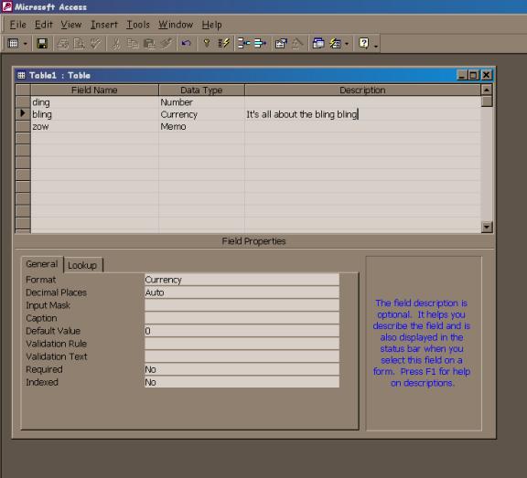Click the Database Window icon
The height and width of the screenshot is (478, 527).
pyautogui.click(x=318, y=44)
